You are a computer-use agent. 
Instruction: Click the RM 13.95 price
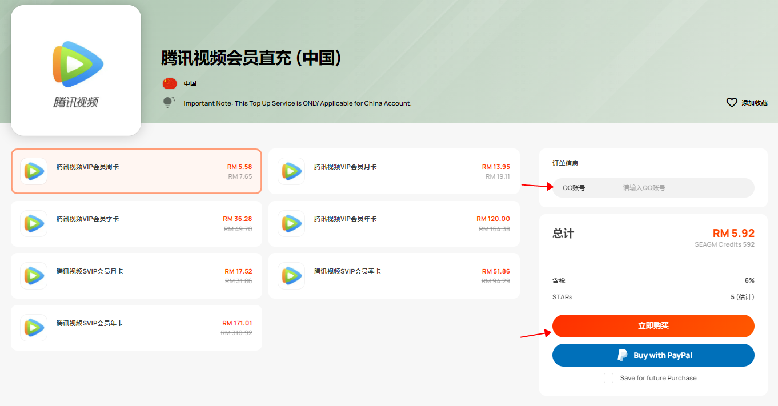pos(496,167)
